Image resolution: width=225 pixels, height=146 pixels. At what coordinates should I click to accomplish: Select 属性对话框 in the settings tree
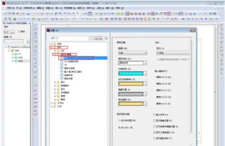[x=69, y=68]
